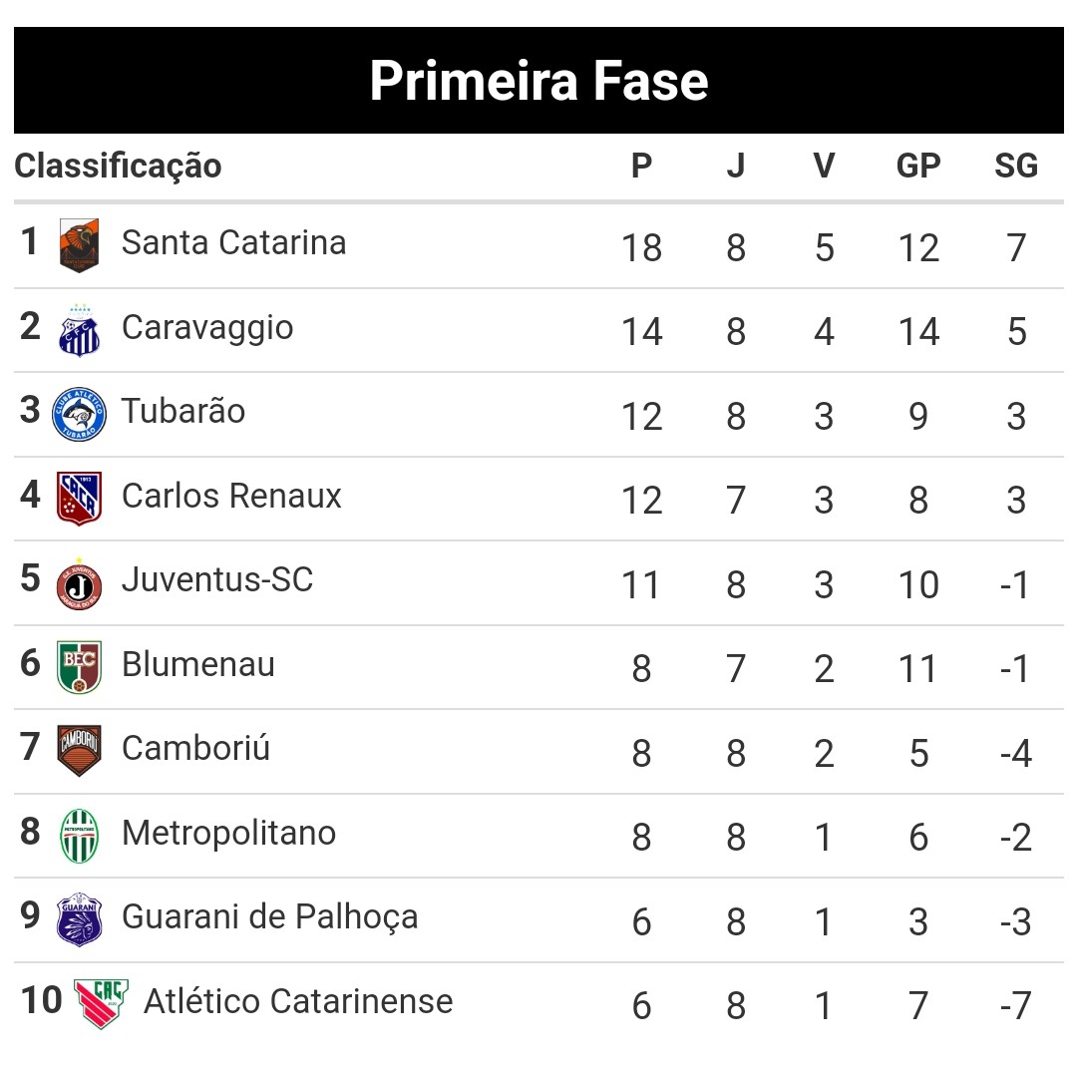Click the Santa Catarina club crest
Image resolution: width=1077 pixels, height=1072 pixels.
[79, 245]
